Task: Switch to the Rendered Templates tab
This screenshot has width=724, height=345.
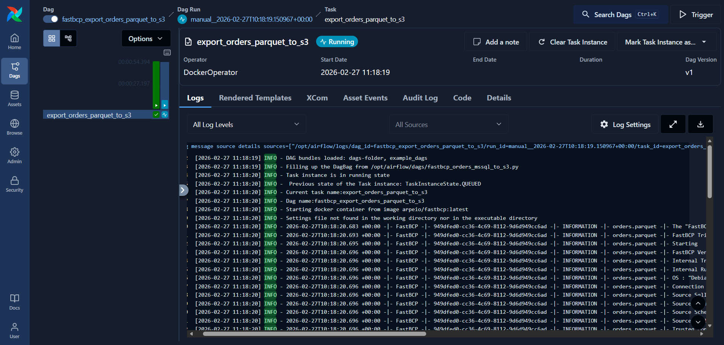Action: 255,98
